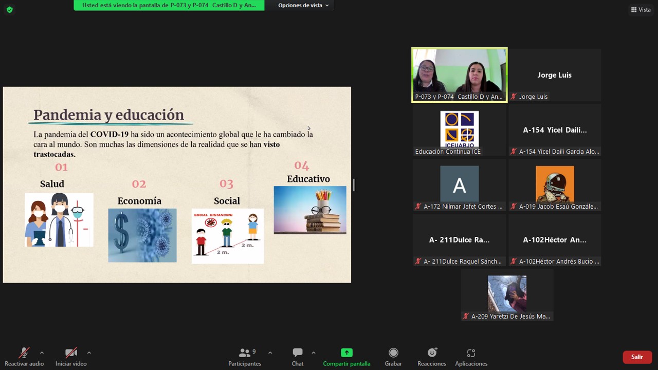This screenshot has width=658, height=370.
Task: Click the green encryption shield icon
Action: point(9,10)
